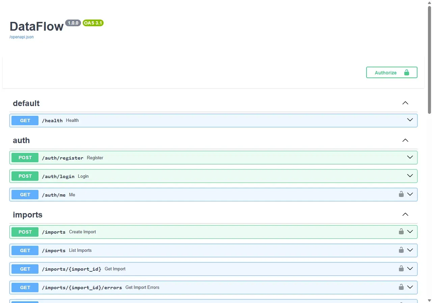
Task: Click the scrollbar down arrow
Action: (x=429, y=300)
